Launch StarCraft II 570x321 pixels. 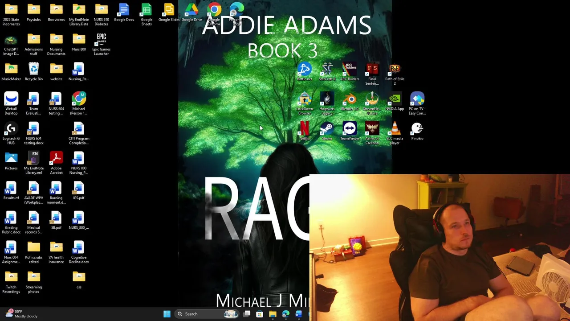tap(327, 72)
